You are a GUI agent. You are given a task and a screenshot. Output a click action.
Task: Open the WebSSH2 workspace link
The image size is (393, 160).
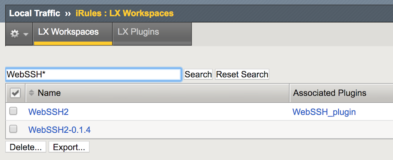[48, 112]
